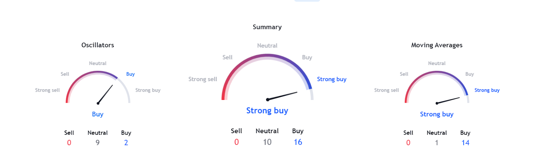547x166 pixels.
Task: Click Strong sell label on Summary gauge
Action: point(203,79)
